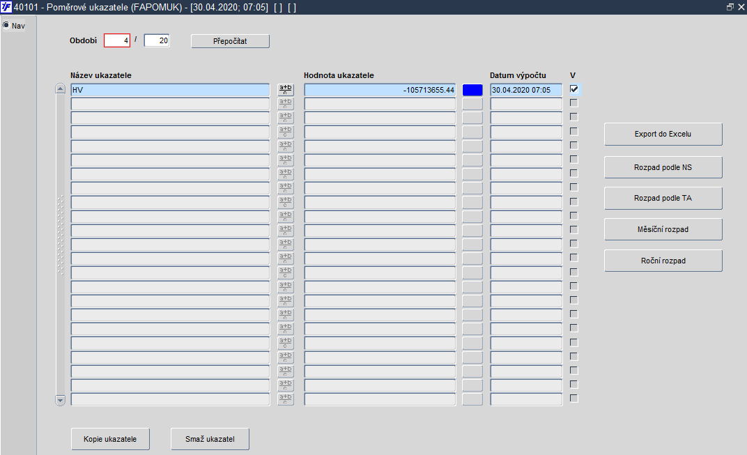Focus the Období month field containing 4
The height and width of the screenshot is (455, 747).
[117, 40]
